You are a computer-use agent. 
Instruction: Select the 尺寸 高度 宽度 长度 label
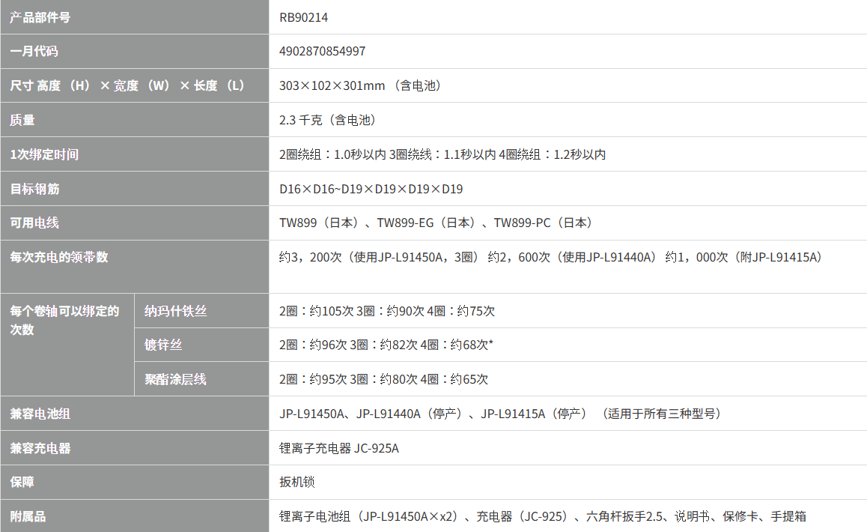[x=127, y=86]
